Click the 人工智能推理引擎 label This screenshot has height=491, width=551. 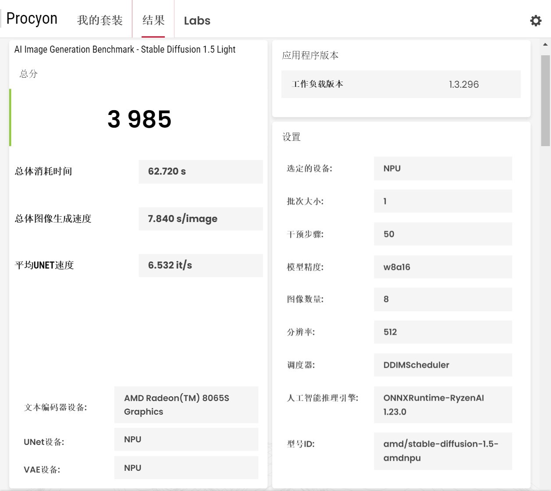(x=323, y=398)
